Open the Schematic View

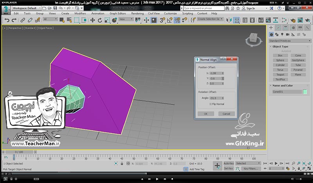(x=276, y=20)
